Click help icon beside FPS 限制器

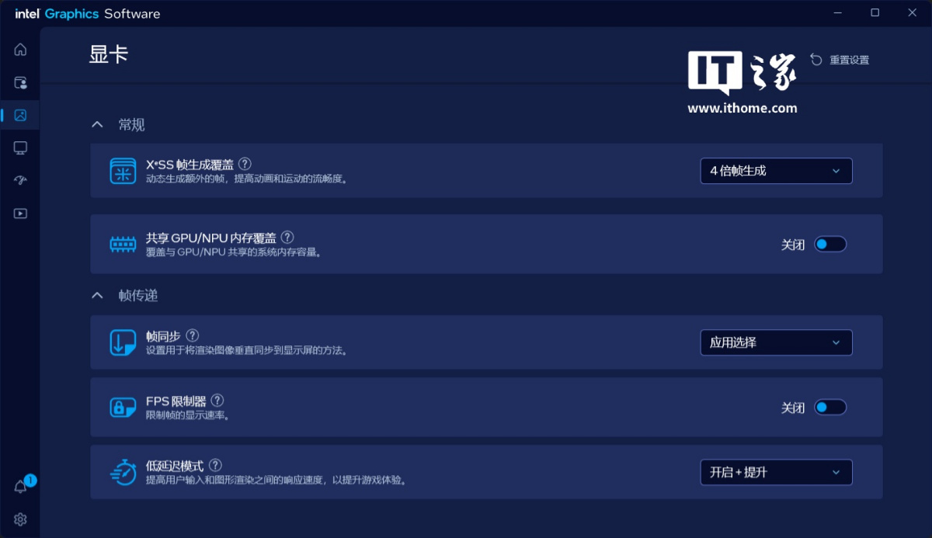[x=217, y=401]
